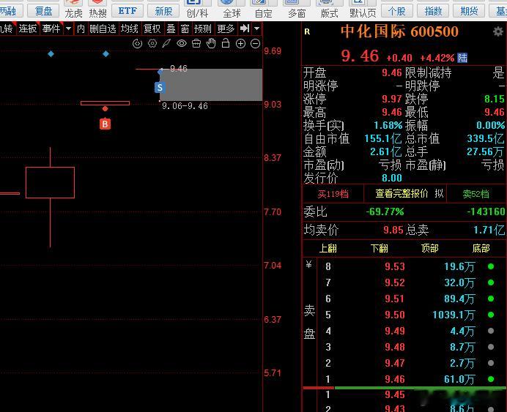This screenshot has width=507, height=412.
Task: Open chart settings gear icon
Action: click(152, 44)
